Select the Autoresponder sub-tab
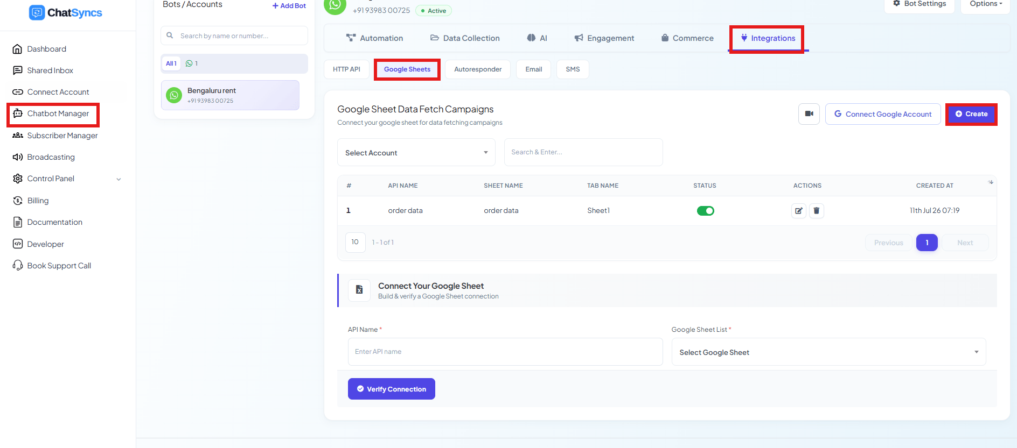Screen dimensions: 1017x448 coord(478,69)
